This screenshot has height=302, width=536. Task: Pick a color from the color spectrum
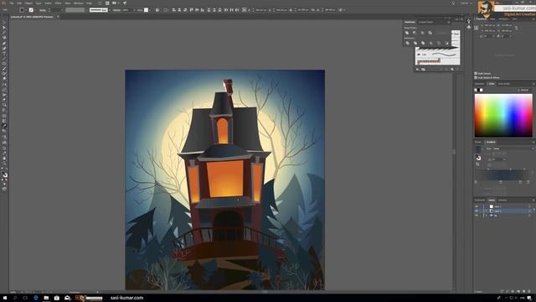503,116
